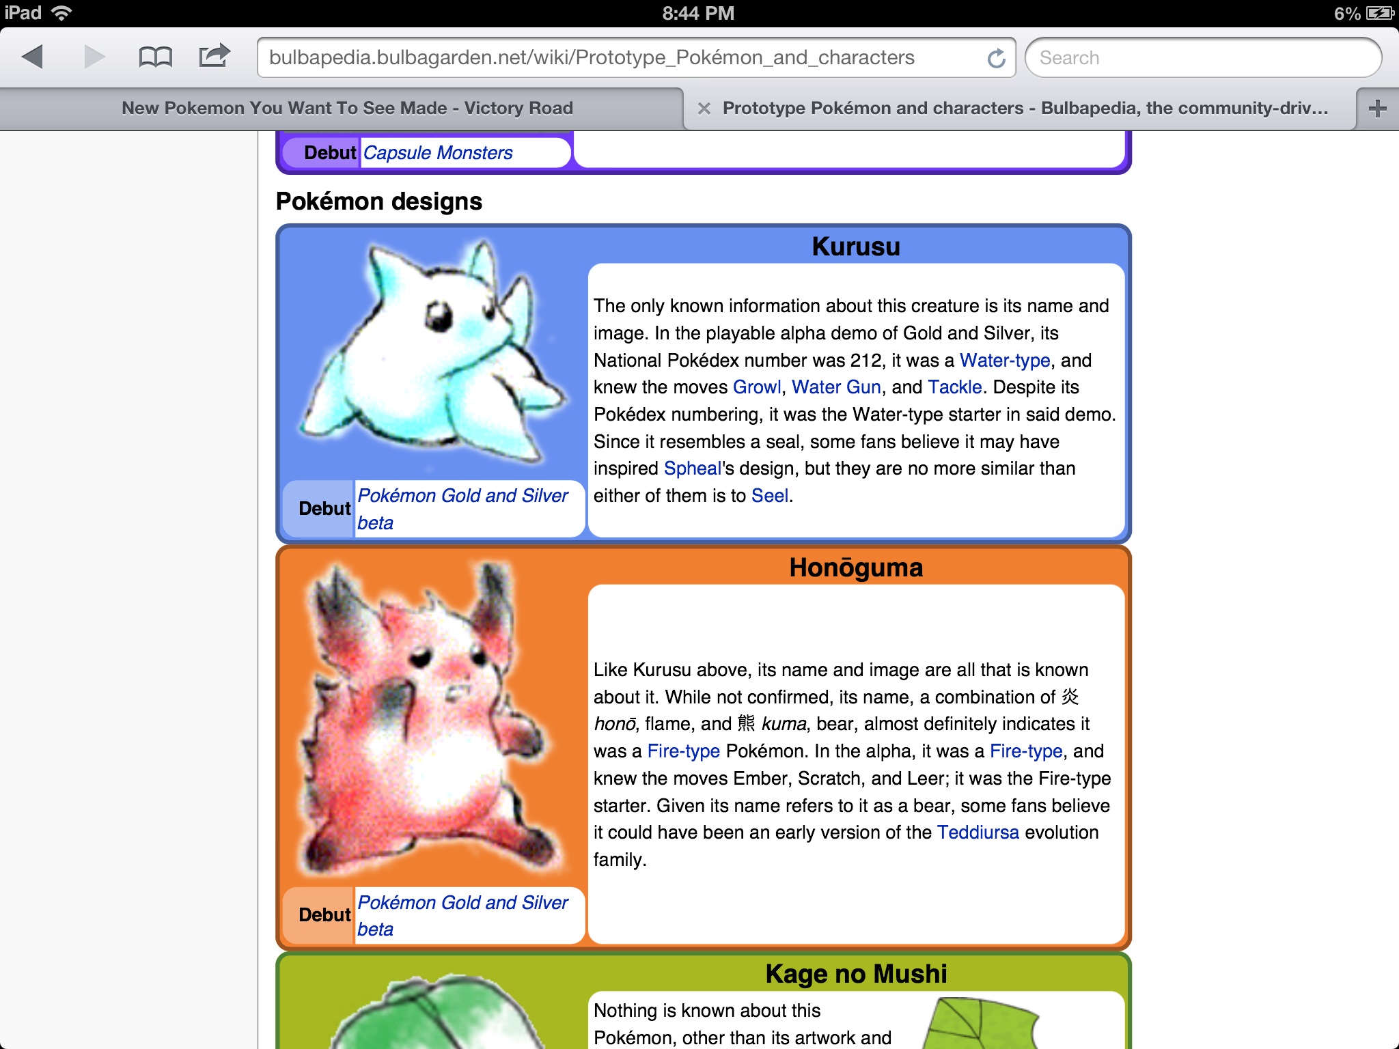Add a new tab with plus button
Screen dimensions: 1399x1049
click(1378, 109)
